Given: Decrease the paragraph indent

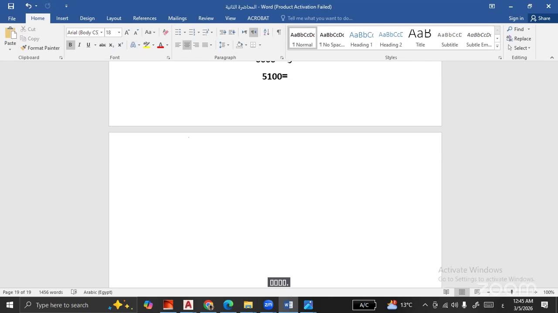Looking at the screenshot, I should (223, 32).
